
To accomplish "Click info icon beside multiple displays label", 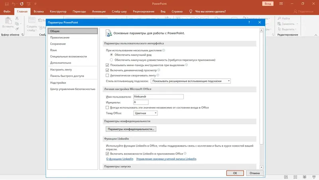I will click(163, 50).
